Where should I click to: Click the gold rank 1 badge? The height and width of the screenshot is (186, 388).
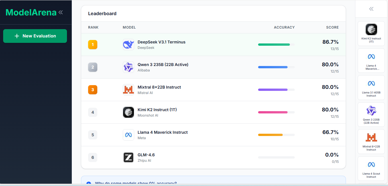coord(93,45)
